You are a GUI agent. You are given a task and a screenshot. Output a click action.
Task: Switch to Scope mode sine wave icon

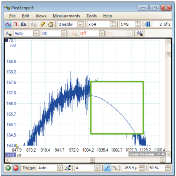(8, 24)
